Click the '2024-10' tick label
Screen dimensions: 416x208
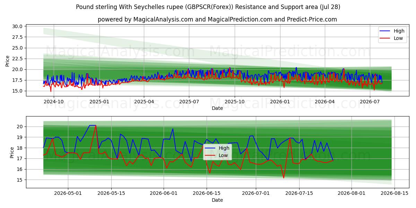point(54,102)
